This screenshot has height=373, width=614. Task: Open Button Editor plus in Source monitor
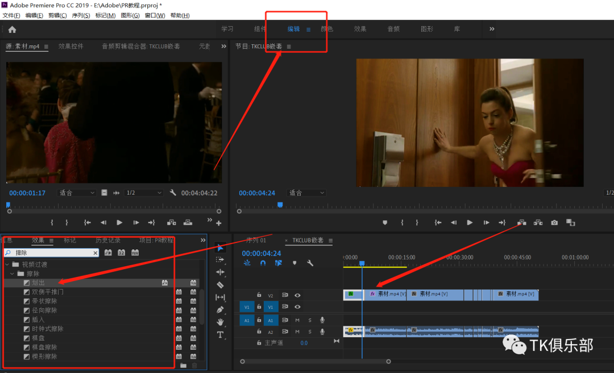[219, 223]
